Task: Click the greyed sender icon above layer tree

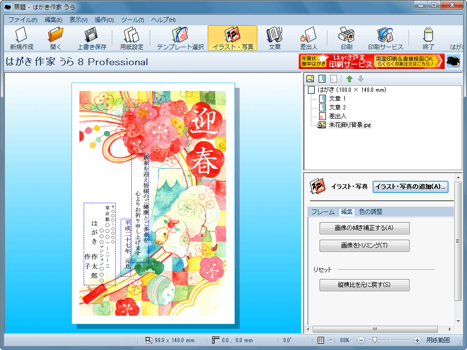Action: pos(334,79)
